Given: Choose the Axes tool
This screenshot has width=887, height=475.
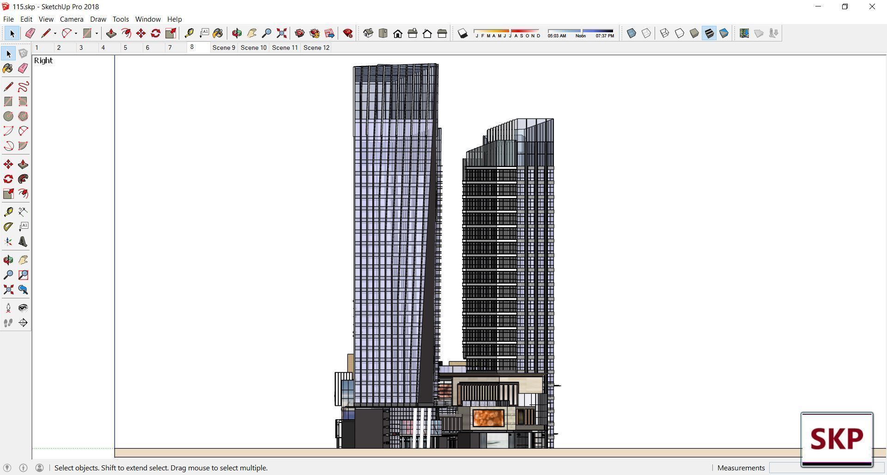Looking at the screenshot, I should coord(8,242).
